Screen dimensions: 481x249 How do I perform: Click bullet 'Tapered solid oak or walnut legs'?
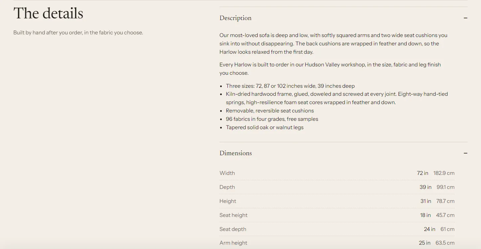(x=265, y=127)
